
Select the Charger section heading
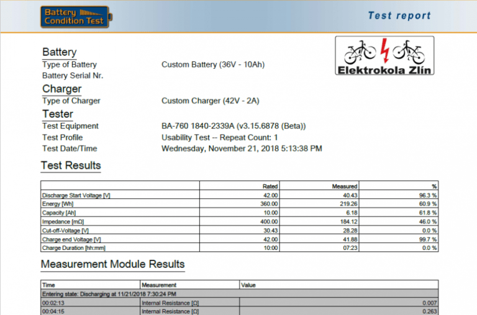click(x=61, y=89)
